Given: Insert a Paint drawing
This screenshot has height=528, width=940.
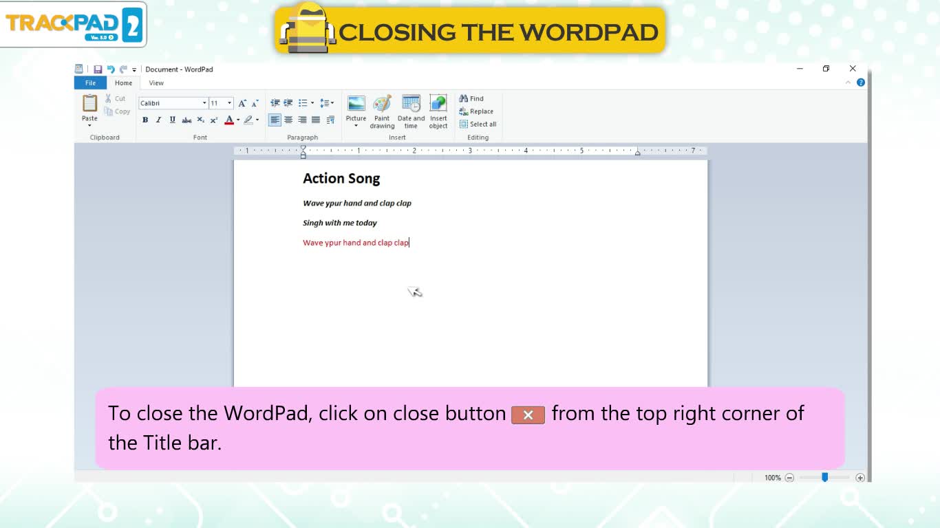Looking at the screenshot, I should tap(382, 111).
